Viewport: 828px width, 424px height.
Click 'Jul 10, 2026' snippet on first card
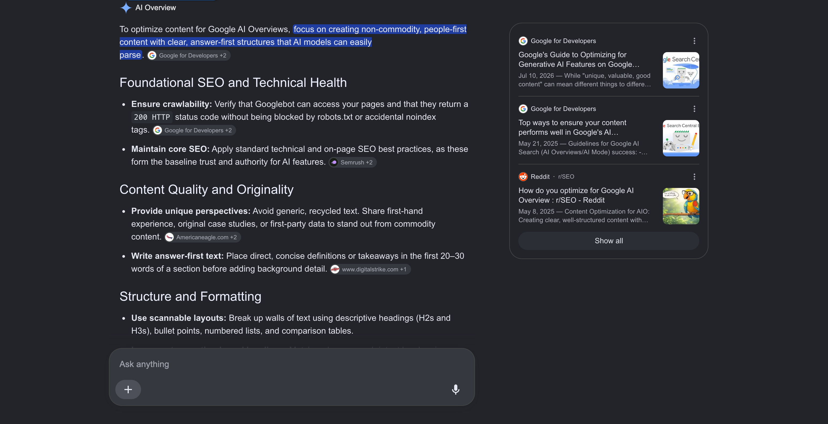coord(536,75)
